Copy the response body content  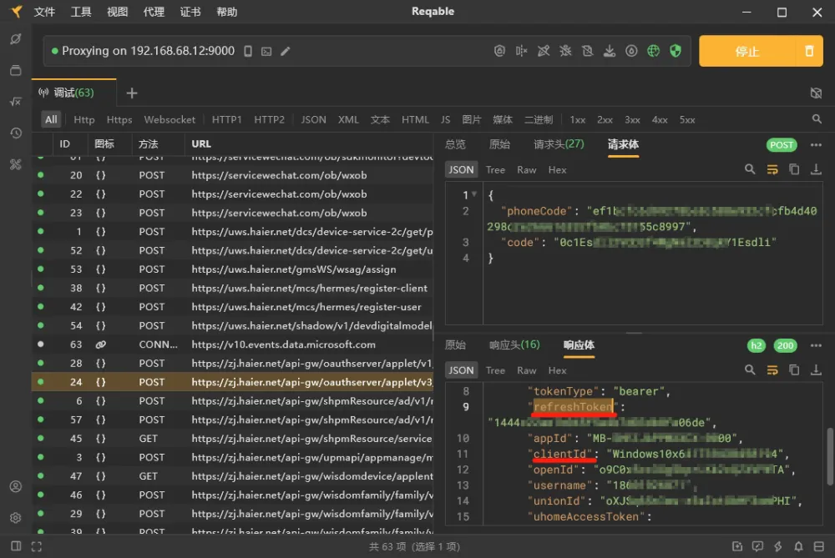pos(794,369)
